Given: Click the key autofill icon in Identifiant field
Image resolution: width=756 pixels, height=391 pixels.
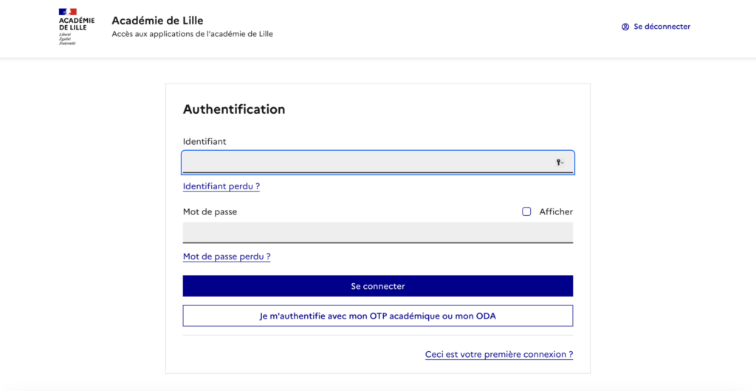Looking at the screenshot, I should coord(559,162).
